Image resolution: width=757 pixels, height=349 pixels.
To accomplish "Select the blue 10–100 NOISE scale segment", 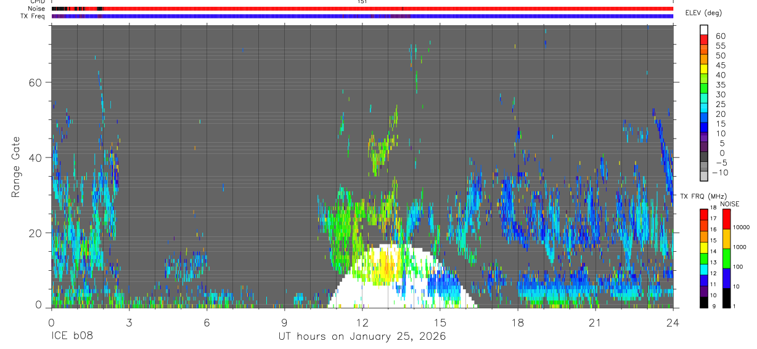I will tap(726, 278).
